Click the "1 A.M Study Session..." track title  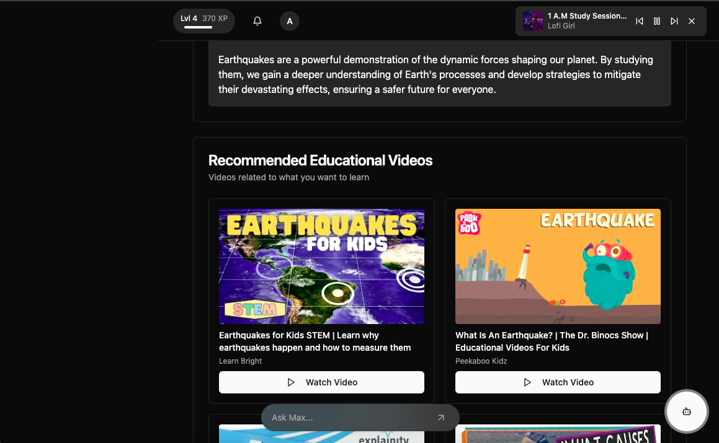[587, 15]
